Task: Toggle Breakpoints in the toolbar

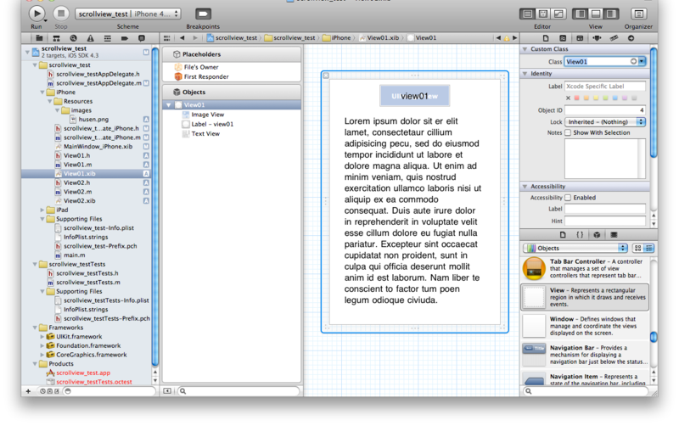Action: tap(203, 14)
